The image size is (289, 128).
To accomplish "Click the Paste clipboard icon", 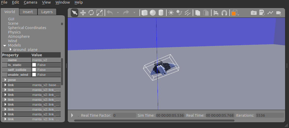I will coord(206,13).
